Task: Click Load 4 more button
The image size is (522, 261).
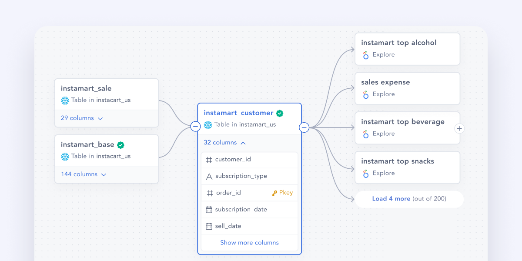Action: pyautogui.click(x=409, y=199)
